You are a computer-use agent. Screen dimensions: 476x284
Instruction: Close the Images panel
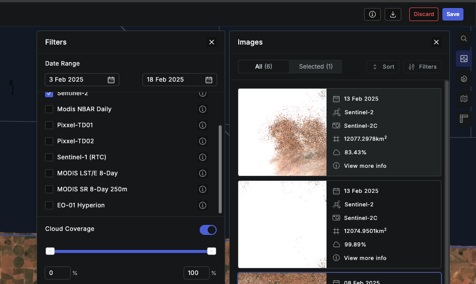click(436, 42)
